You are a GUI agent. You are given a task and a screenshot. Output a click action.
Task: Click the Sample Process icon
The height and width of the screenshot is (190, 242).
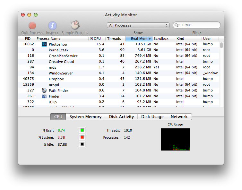[75, 25]
